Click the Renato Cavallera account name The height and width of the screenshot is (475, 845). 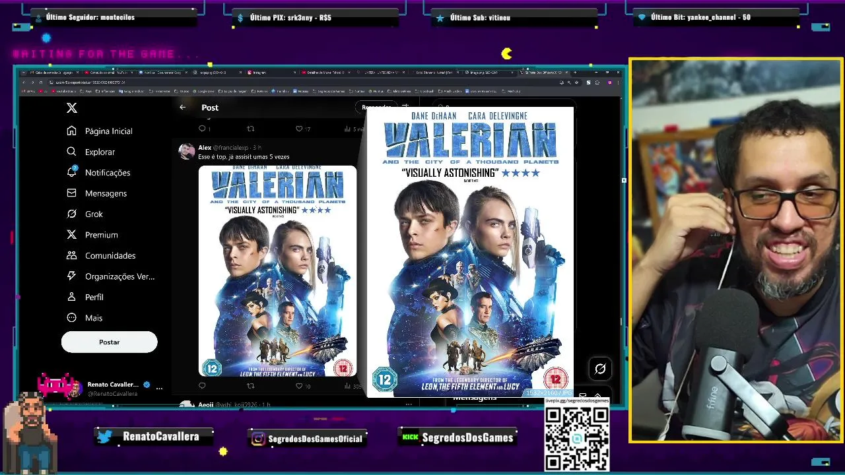[x=113, y=384]
